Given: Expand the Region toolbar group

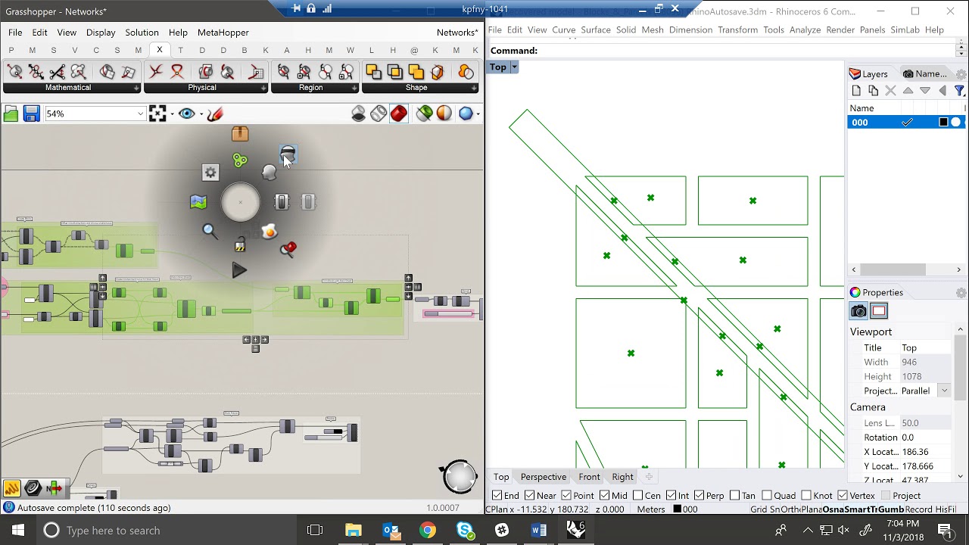Looking at the screenshot, I should tap(353, 88).
